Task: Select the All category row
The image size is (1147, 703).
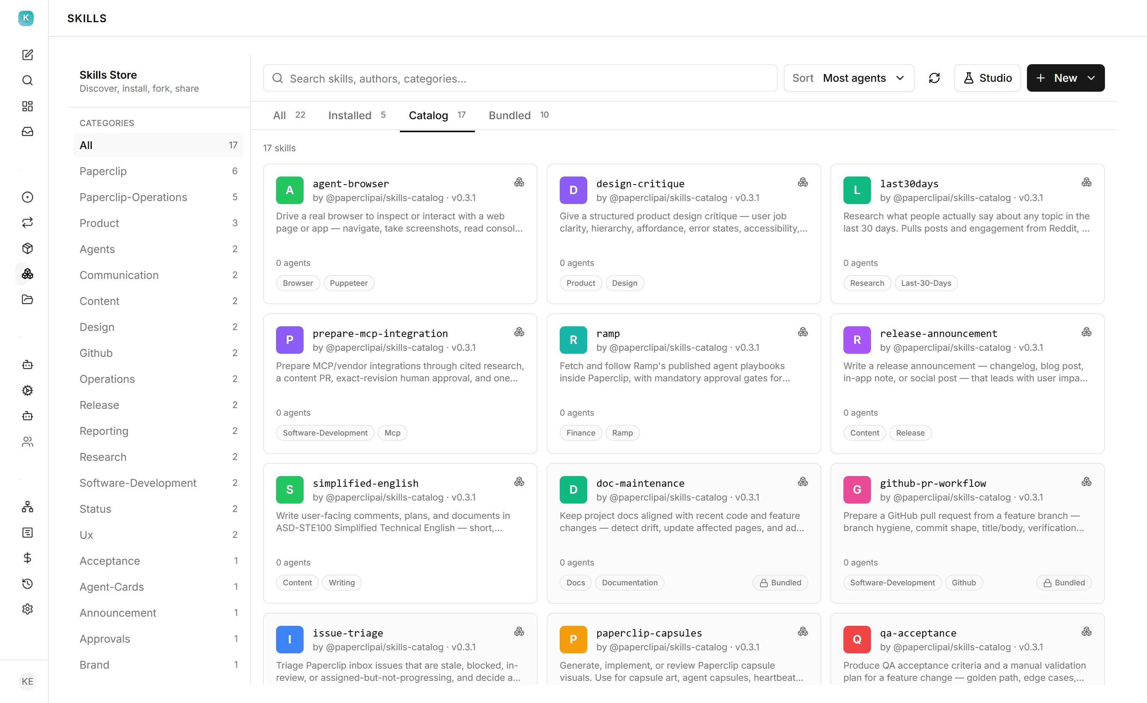Action: coord(158,145)
